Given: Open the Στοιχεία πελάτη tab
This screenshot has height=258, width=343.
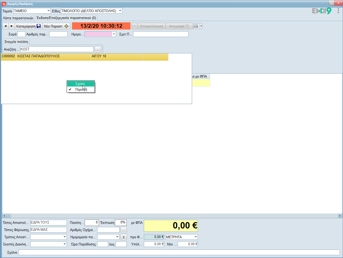Looking at the screenshot, I should 16,42.
